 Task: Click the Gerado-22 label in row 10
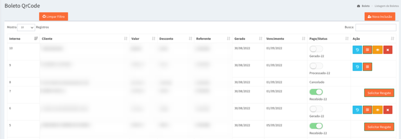(x=317, y=56)
